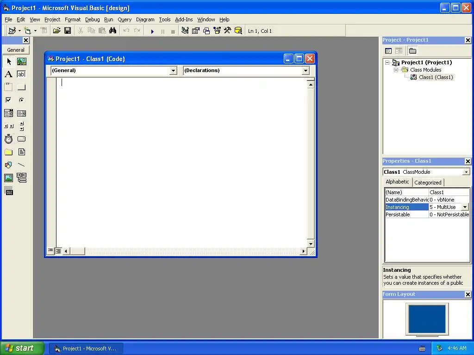474x355 pixels.
Task: Select the Label control tool
Action: tap(9, 74)
